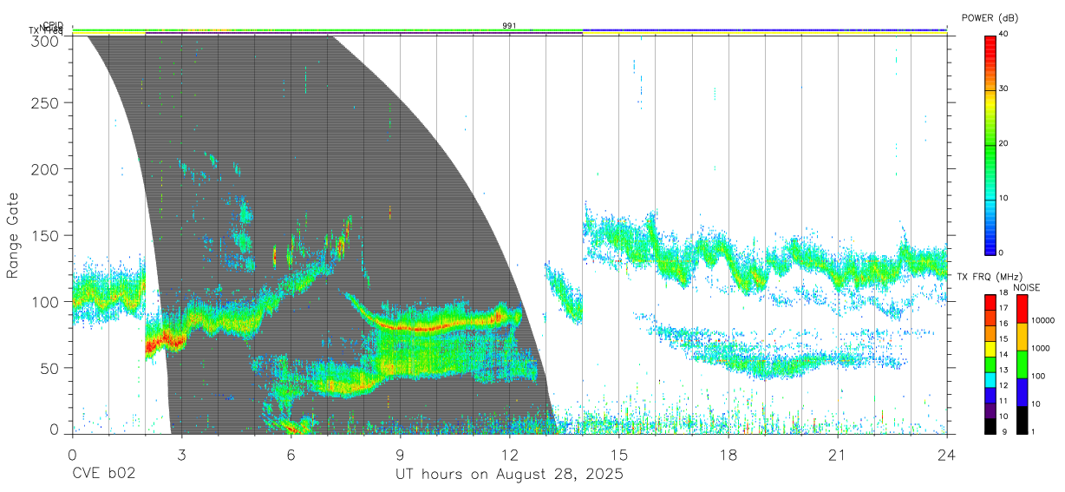This screenshot has height=492, width=1065.
Task: Click the 991 CPID value at top
Action: [509, 26]
